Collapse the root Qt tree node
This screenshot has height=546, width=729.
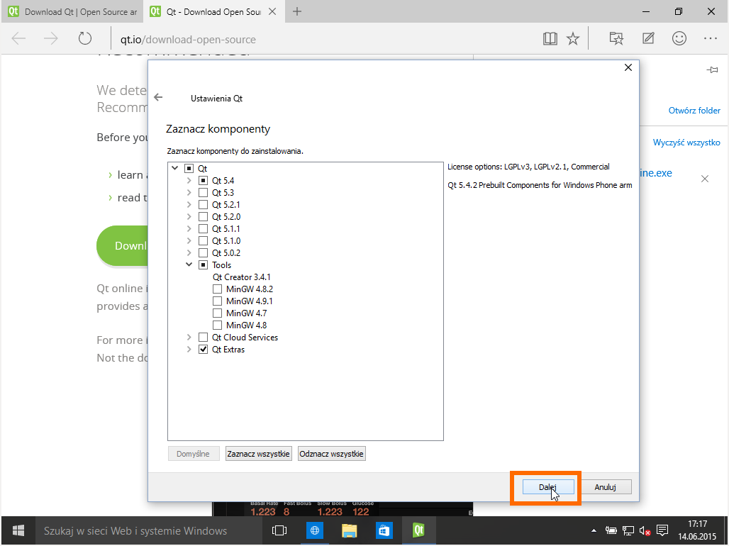(175, 168)
